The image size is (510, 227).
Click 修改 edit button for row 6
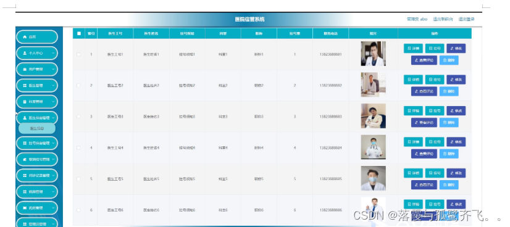[x=456, y=204]
